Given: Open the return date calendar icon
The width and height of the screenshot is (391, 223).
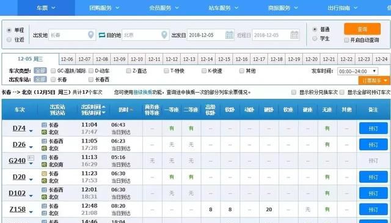Looking at the screenshot, I should point(294,35).
